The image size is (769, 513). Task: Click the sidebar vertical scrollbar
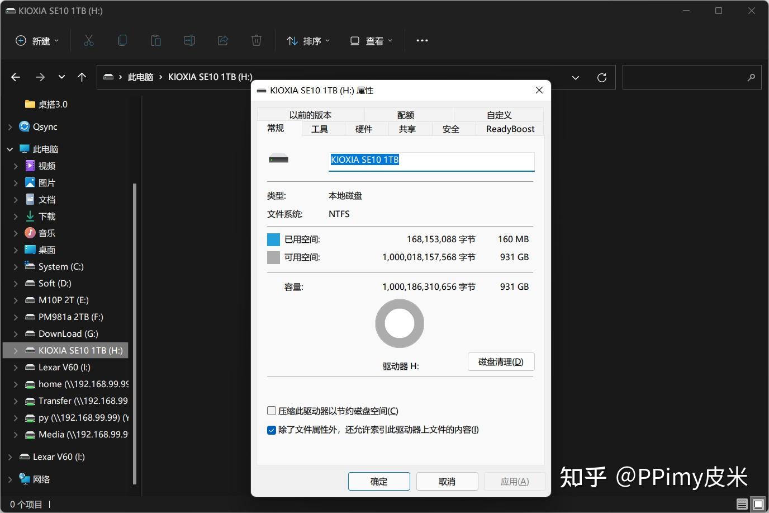pyautogui.click(x=135, y=333)
